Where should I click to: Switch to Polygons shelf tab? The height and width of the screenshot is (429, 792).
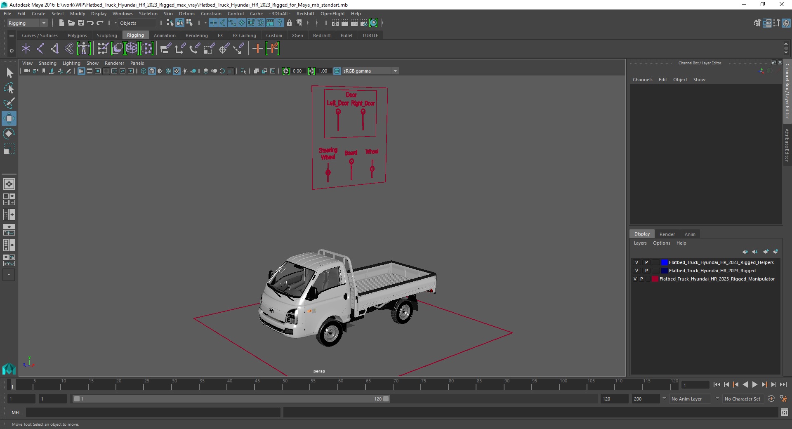point(77,35)
